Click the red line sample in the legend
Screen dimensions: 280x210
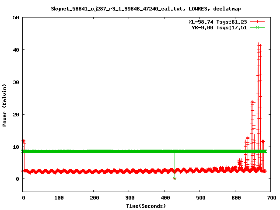pos(257,22)
